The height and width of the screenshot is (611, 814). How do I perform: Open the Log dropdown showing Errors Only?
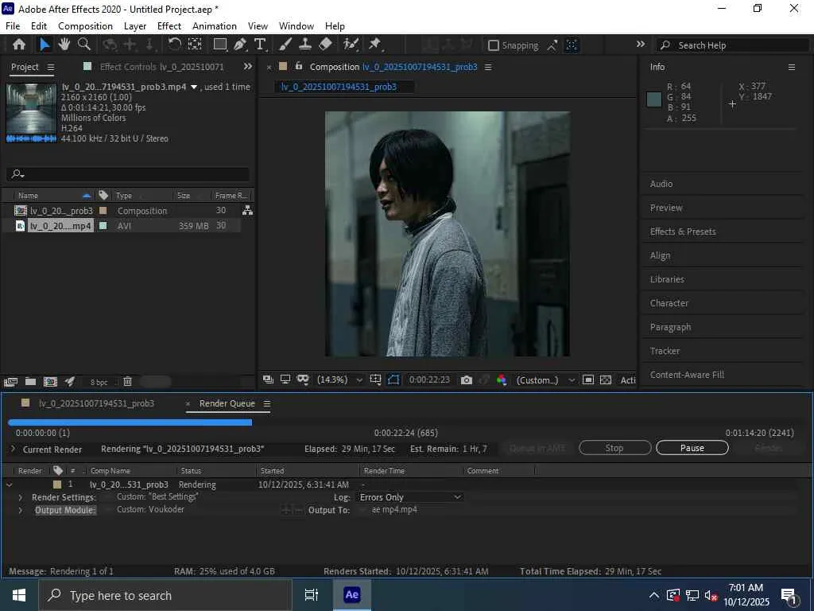click(410, 497)
